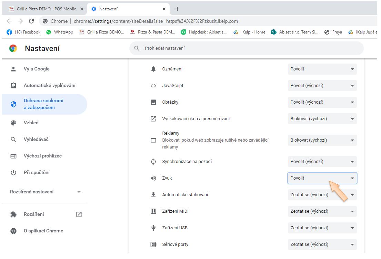Close the Nastavení tab
Image resolution: width=381 pixels, height=259 pixels.
click(164, 9)
